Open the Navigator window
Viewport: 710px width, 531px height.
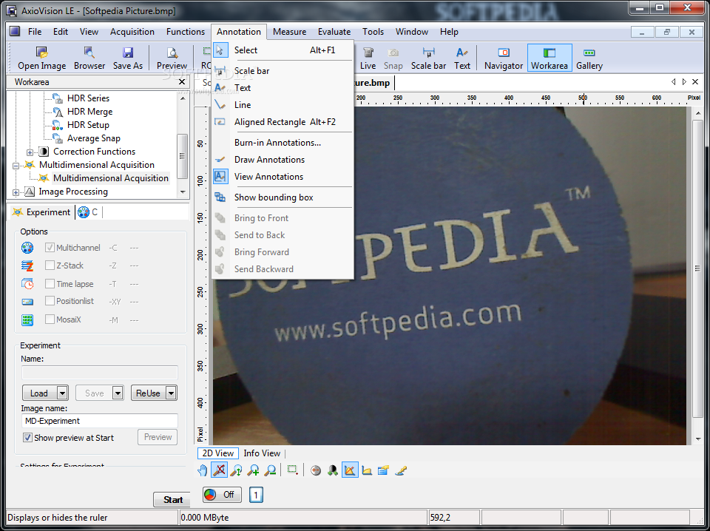(504, 58)
